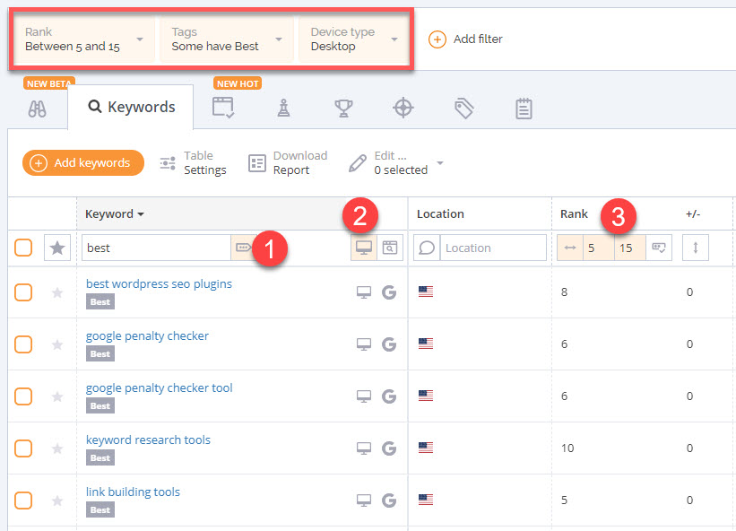Viewport: 736px width, 531px height.
Task: Expand the Edit selected dropdown
Action: (x=395, y=163)
